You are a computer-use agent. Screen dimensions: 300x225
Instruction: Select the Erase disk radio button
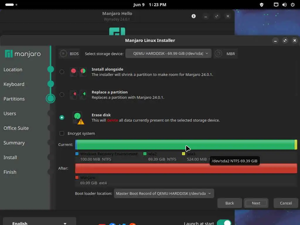[x=62, y=117]
